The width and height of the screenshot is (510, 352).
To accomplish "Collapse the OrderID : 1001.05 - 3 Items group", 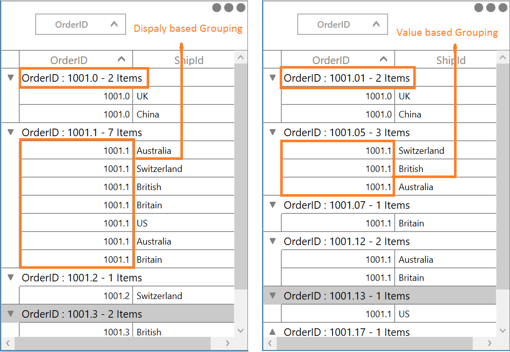I will pos(273,133).
